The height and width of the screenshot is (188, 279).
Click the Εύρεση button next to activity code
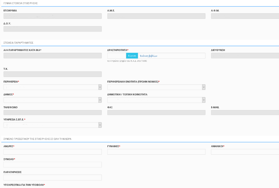click(x=132, y=56)
